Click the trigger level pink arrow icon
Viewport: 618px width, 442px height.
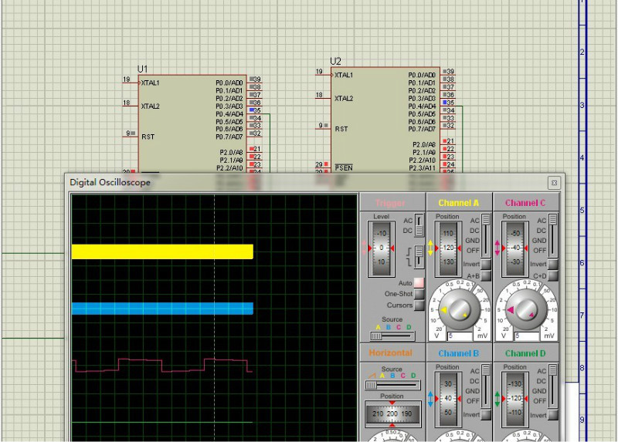pyautogui.click(x=365, y=248)
